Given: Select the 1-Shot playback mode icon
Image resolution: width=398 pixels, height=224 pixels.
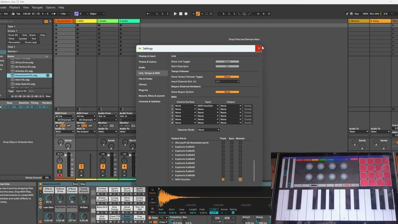Looking at the screenshot, I should point(152,201).
